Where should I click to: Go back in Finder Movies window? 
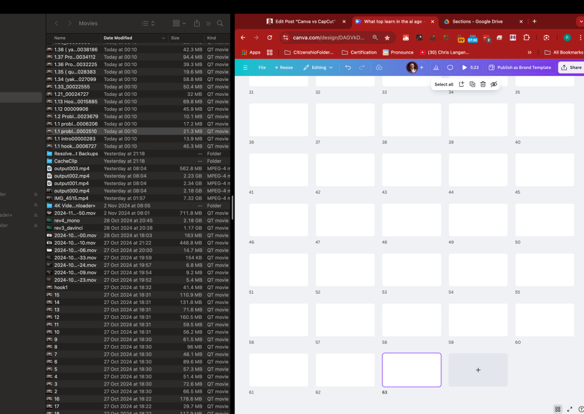click(x=57, y=23)
